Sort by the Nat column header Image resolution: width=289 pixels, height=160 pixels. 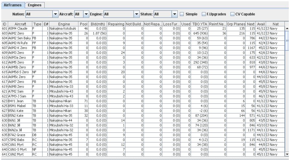pyautogui.click(x=275, y=24)
